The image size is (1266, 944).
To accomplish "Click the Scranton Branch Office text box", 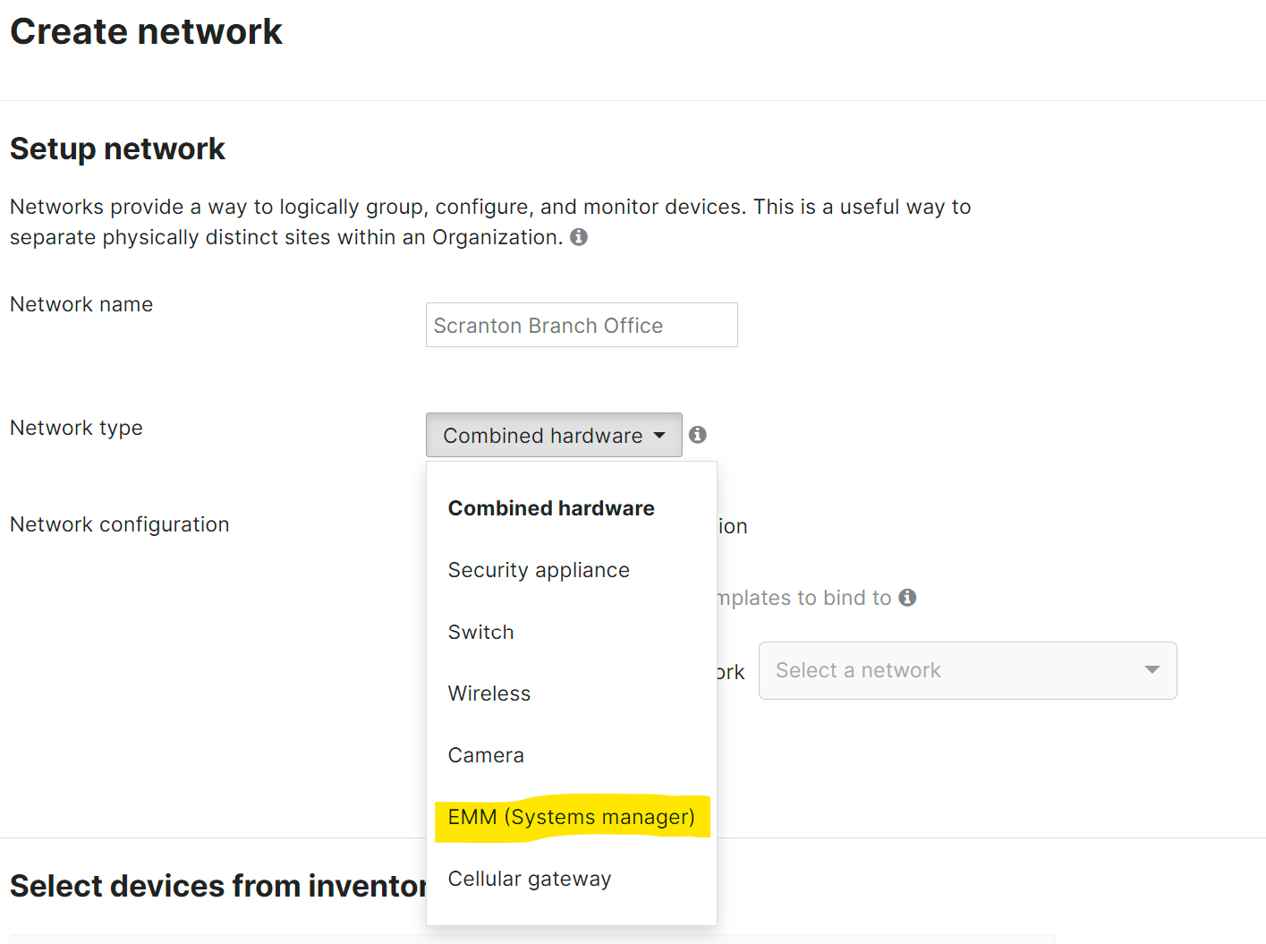I will (581, 325).
